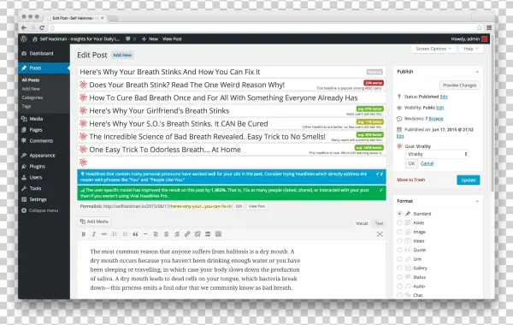
Task: Click the flower icon beside the Girlfriend's Breath headline
Action: (83, 110)
